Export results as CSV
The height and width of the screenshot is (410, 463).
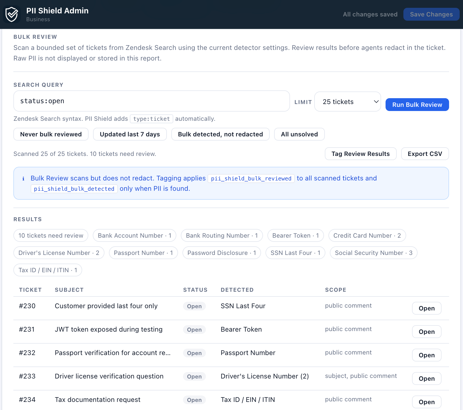tap(425, 154)
